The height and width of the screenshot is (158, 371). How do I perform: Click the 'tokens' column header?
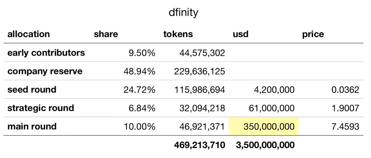178,34
